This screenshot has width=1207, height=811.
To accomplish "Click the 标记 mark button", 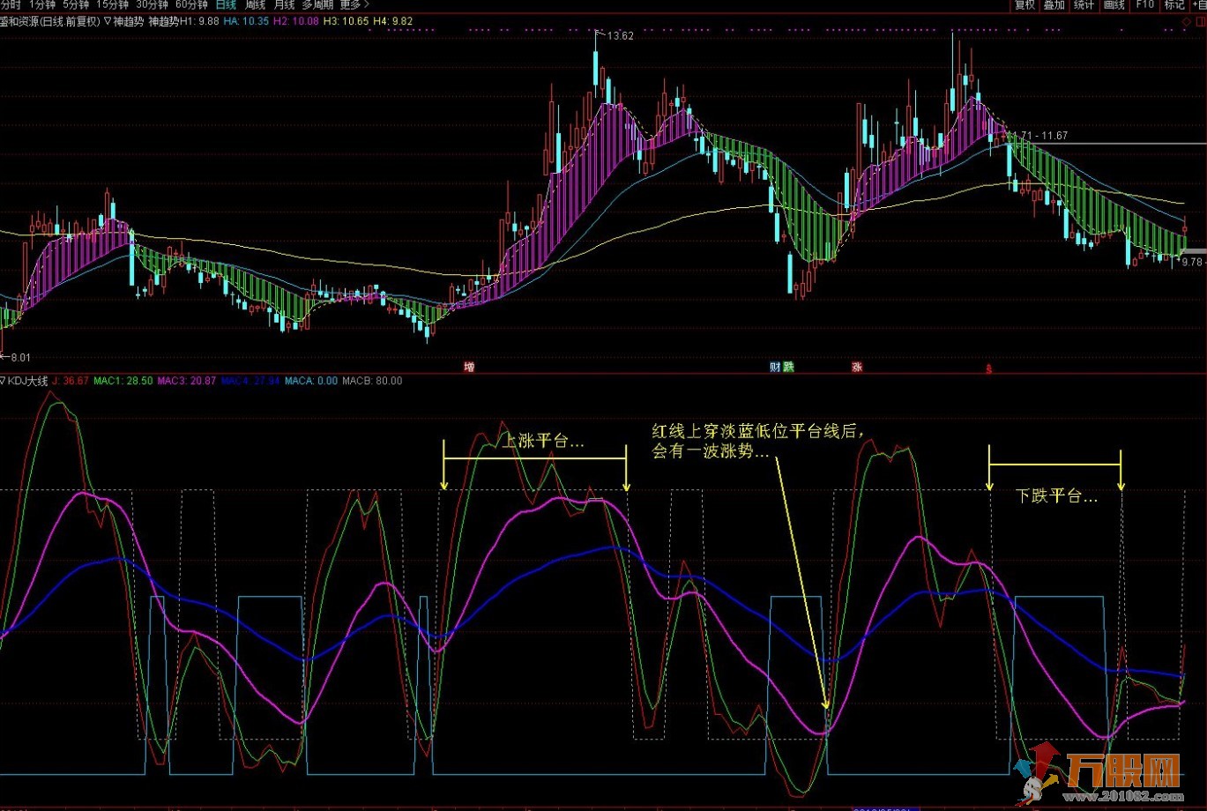I will 1174,5.
